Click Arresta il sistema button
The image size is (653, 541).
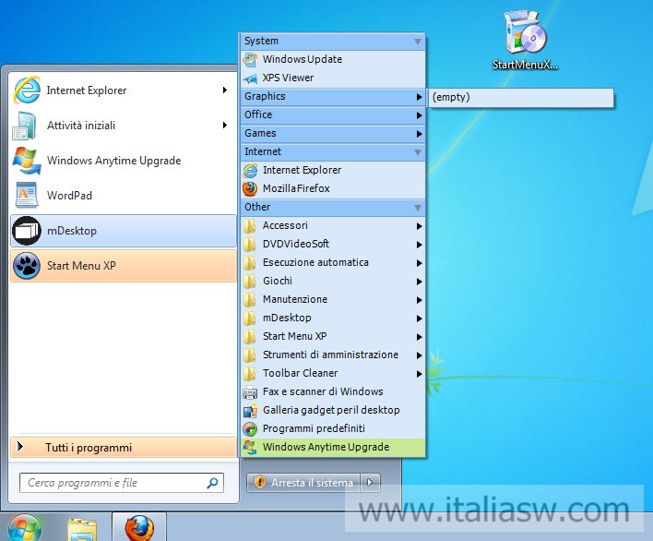(303, 483)
